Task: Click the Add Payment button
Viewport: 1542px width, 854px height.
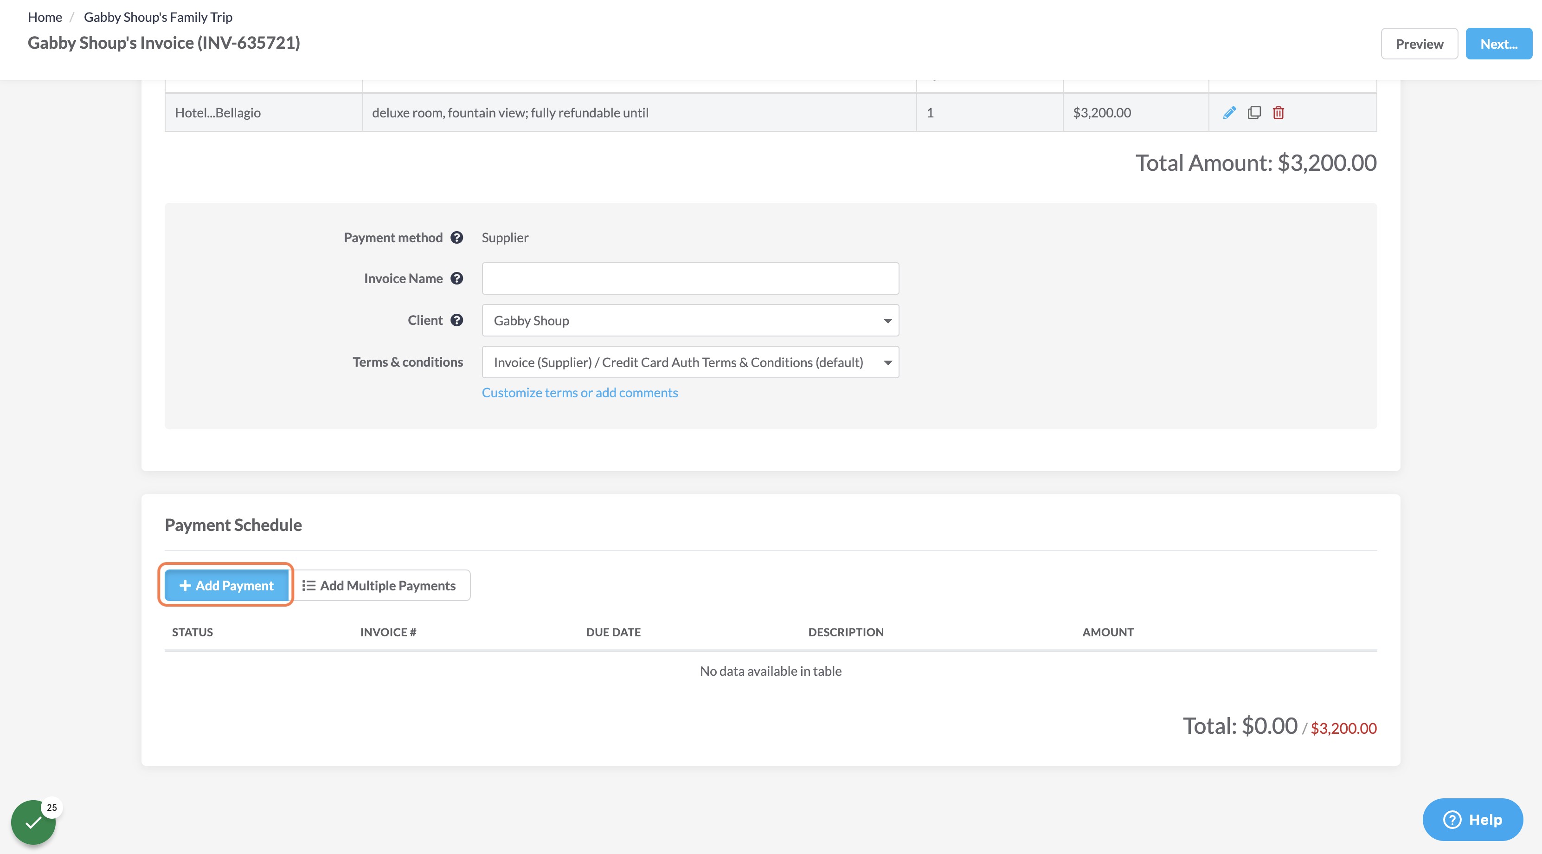Action: pos(226,585)
